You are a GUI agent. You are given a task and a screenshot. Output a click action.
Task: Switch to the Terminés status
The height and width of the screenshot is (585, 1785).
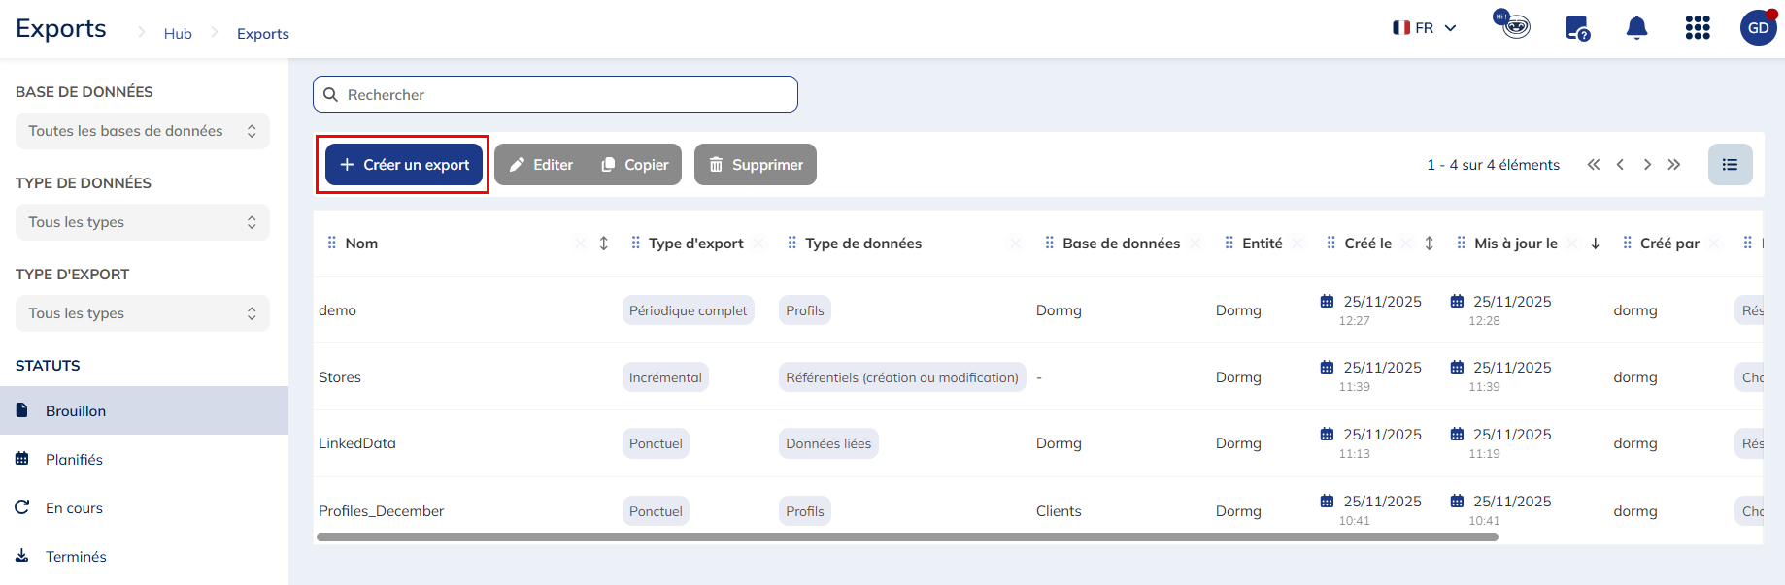tap(76, 557)
